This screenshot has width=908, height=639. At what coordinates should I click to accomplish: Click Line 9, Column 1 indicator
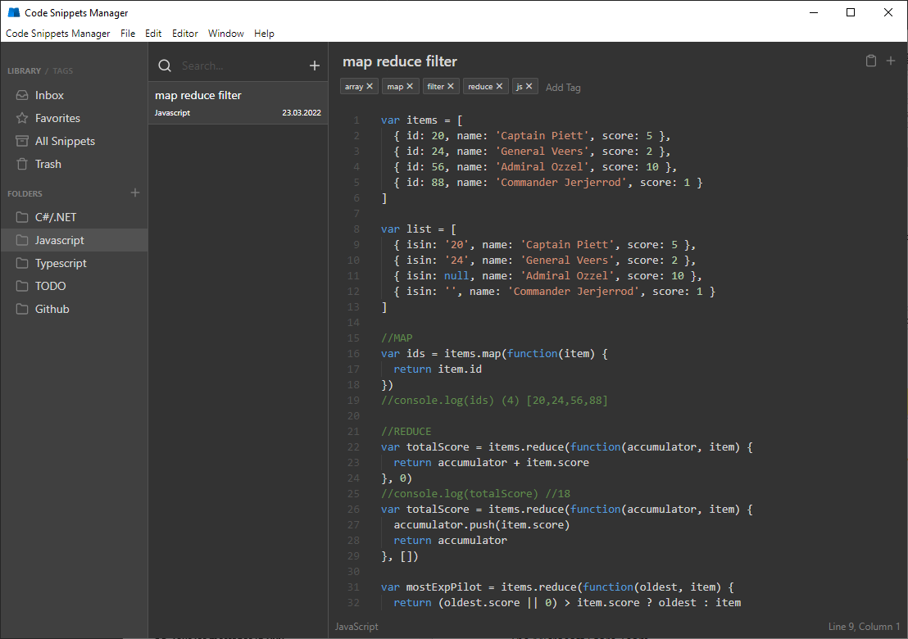[864, 626]
